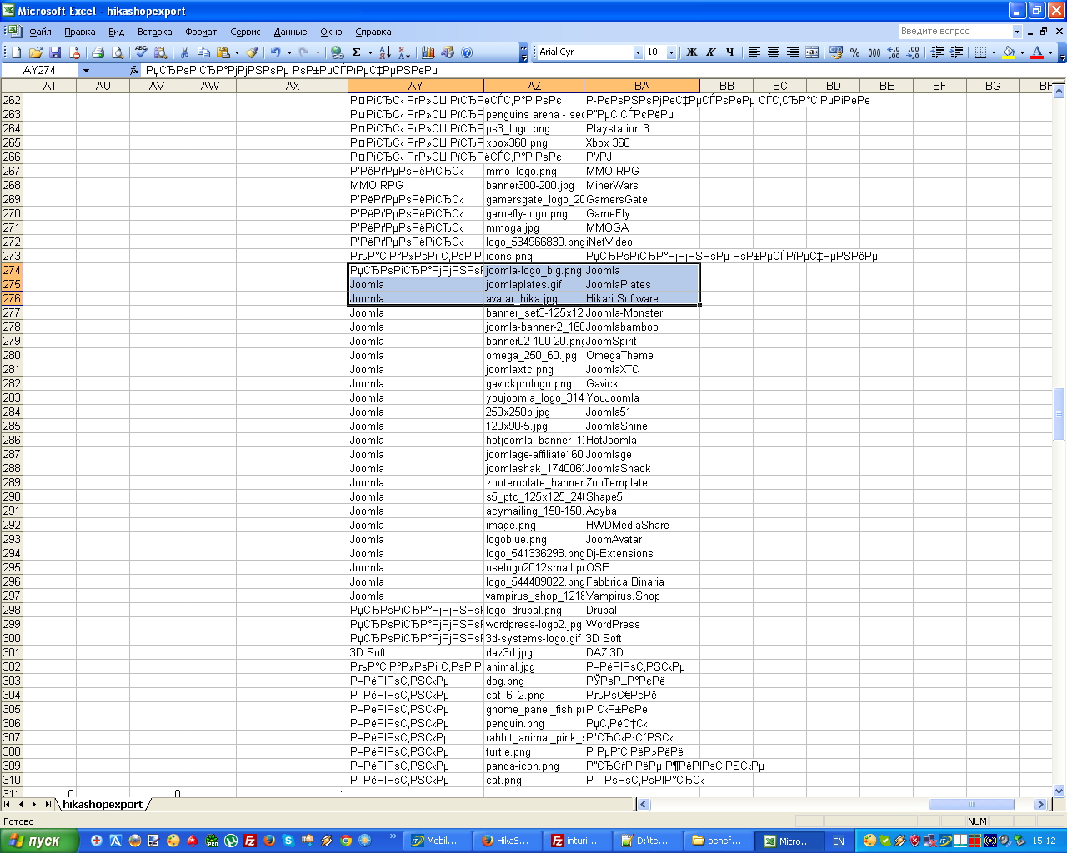Apply thousands separator (000) style
The image size is (1067, 853).
click(874, 52)
